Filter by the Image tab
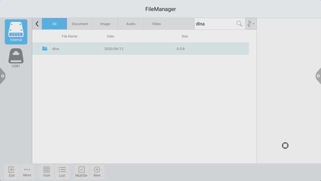Viewport: 321px width, 181px height. (x=105, y=24)
